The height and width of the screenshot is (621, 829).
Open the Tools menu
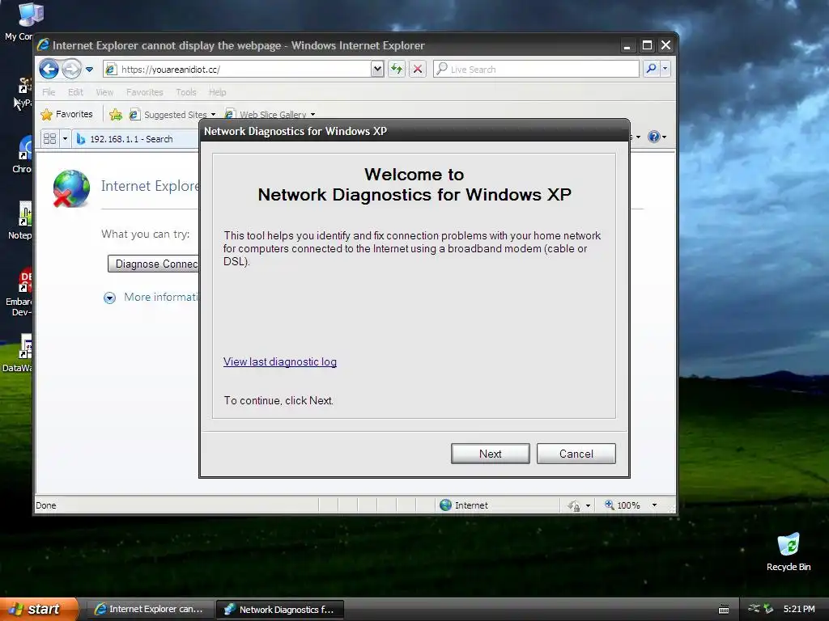coord(186,92)
